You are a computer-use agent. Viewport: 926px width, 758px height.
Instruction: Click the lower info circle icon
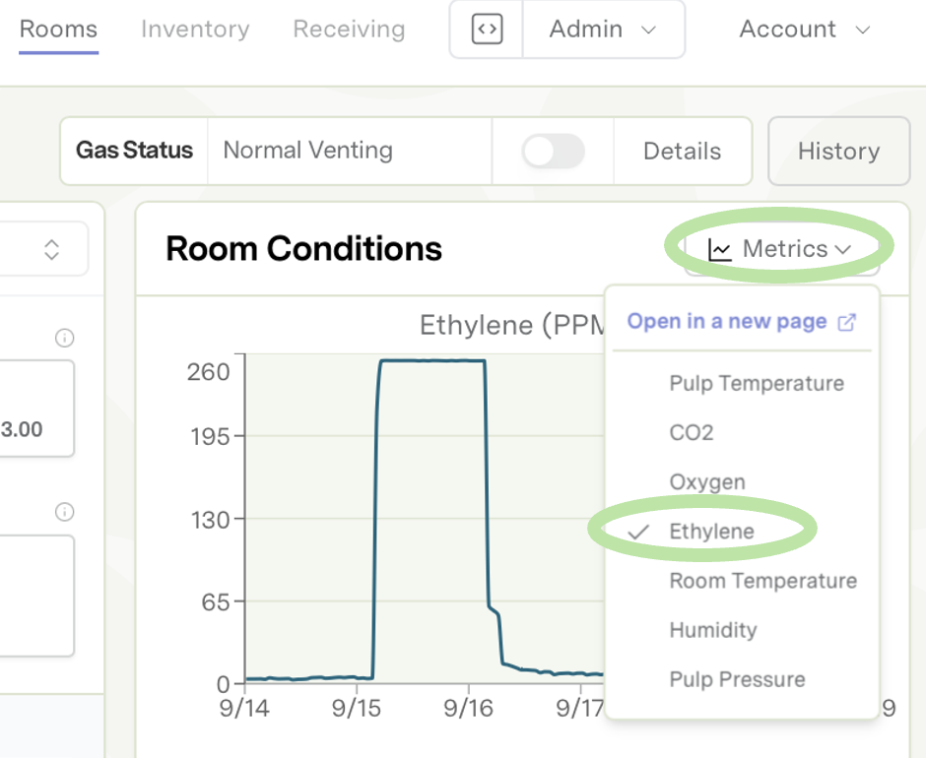pyautogui.click(x=65, y=512)
